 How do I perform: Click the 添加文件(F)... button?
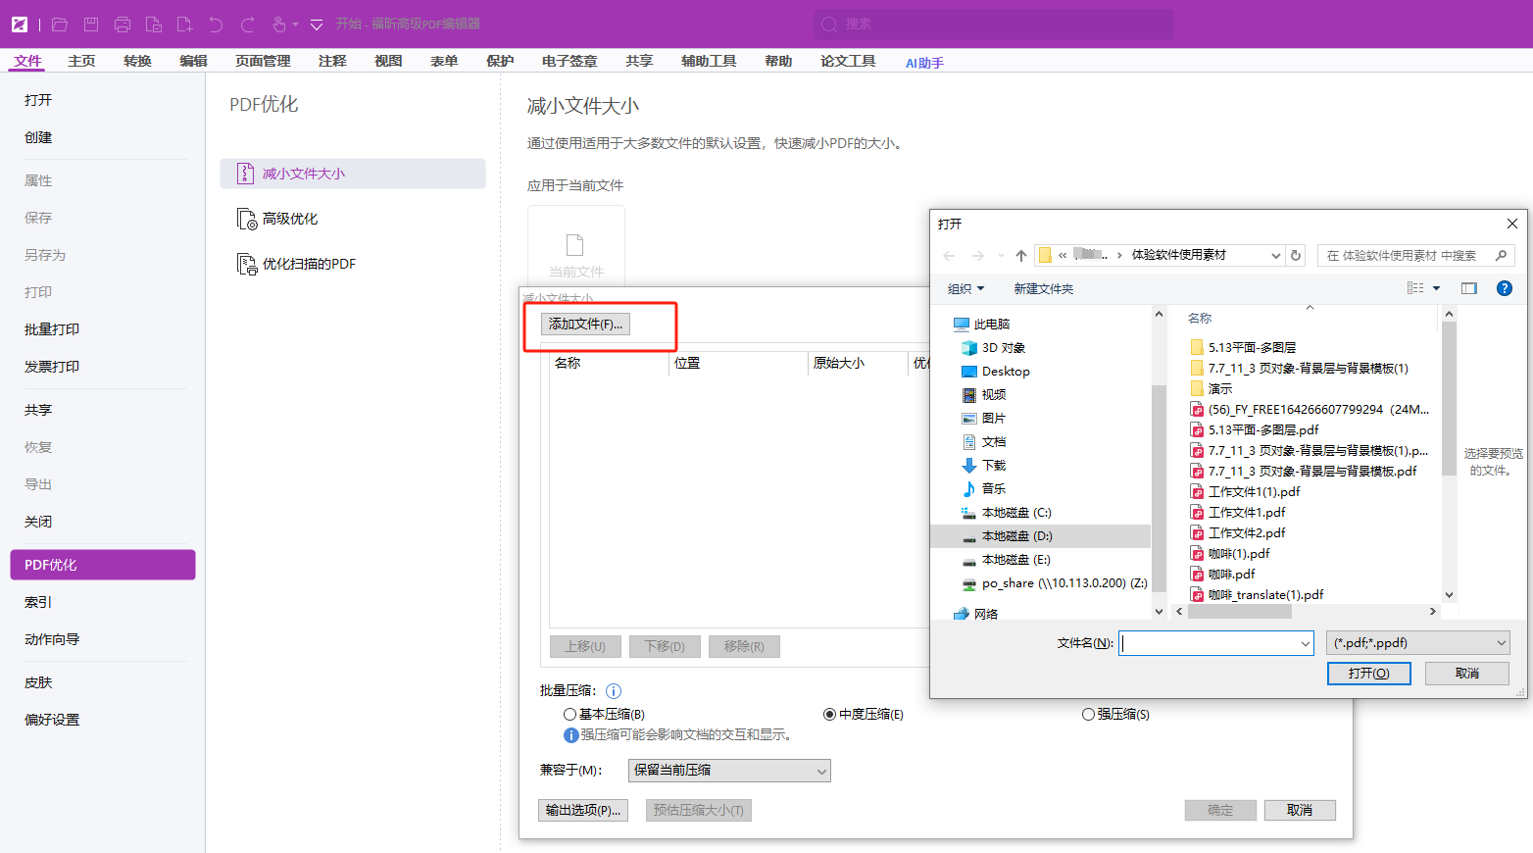pyautogui.click(x=585, y=325)
